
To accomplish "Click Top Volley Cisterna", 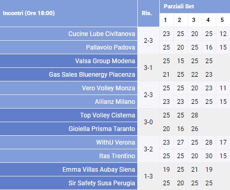I will [107, 115].
